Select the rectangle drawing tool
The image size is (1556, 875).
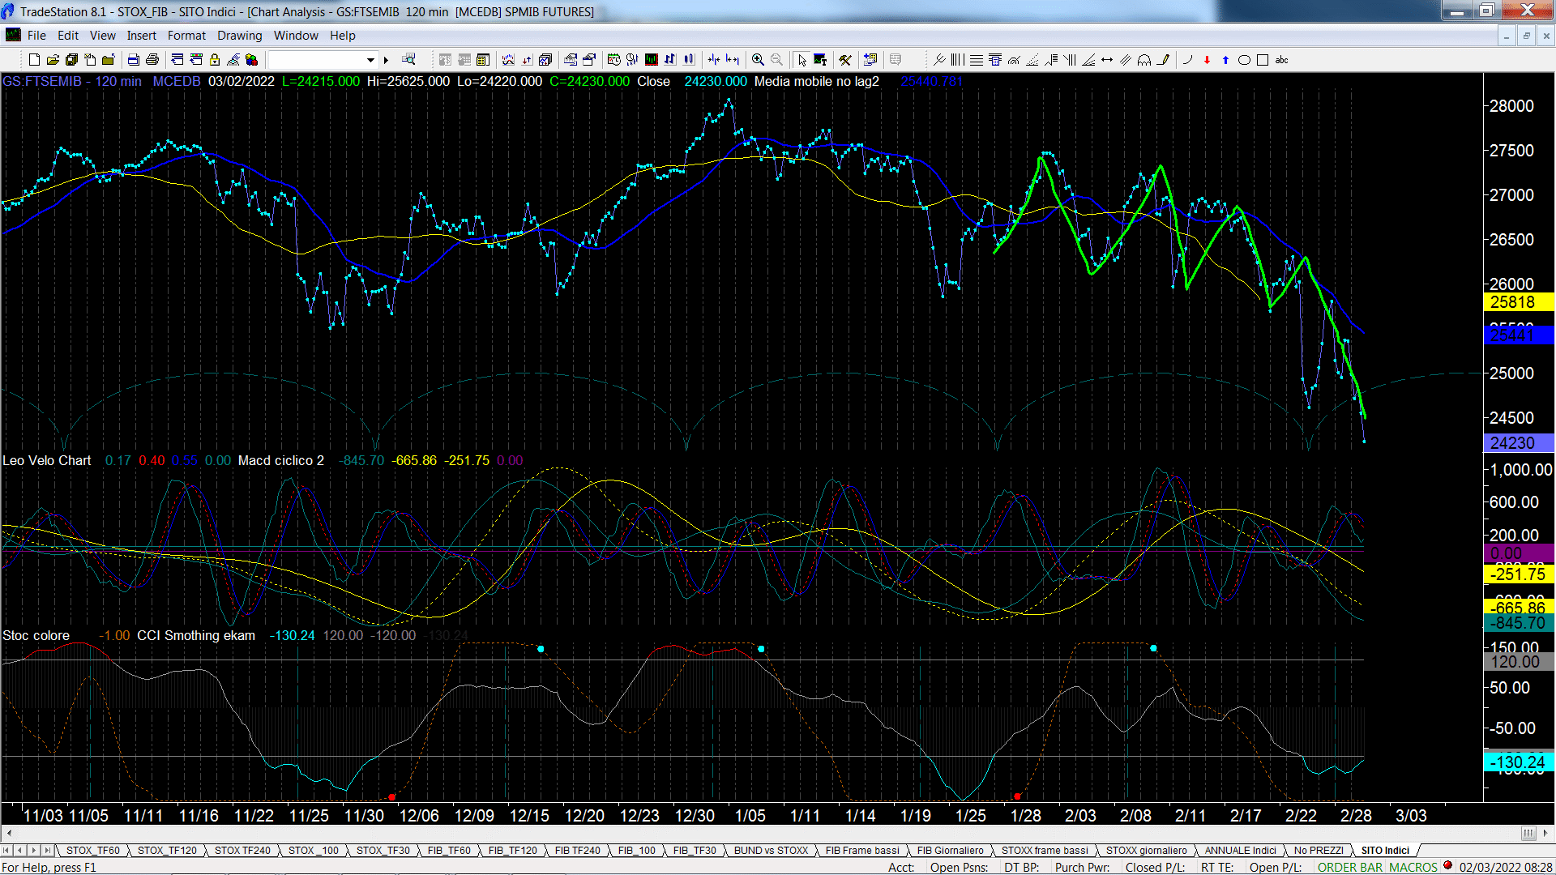[1263, 60]
